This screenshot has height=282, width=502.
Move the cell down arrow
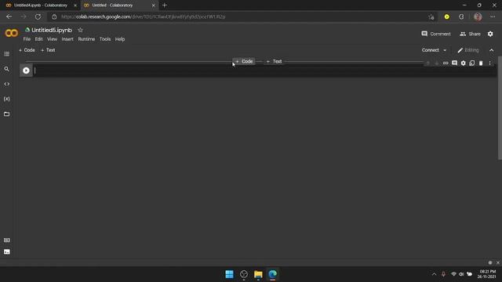pyautogui.click(x=437, y=63)
